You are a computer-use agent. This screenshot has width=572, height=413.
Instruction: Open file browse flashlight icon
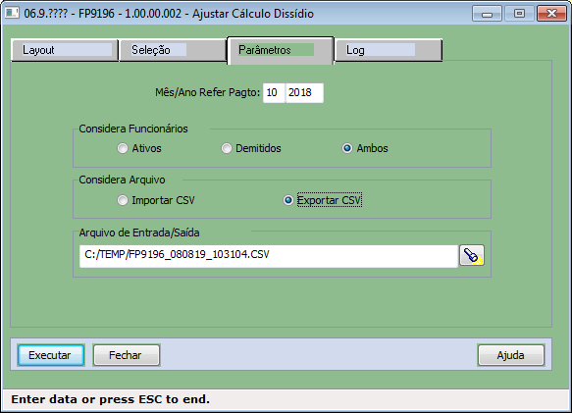[472, 255]
